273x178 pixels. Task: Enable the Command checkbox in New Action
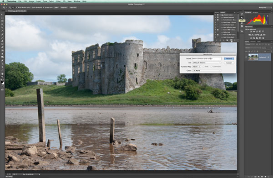pos(211,67)
